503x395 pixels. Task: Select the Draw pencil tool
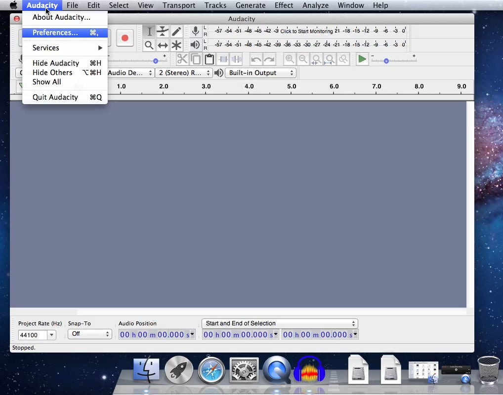click(x=176, y=32)
